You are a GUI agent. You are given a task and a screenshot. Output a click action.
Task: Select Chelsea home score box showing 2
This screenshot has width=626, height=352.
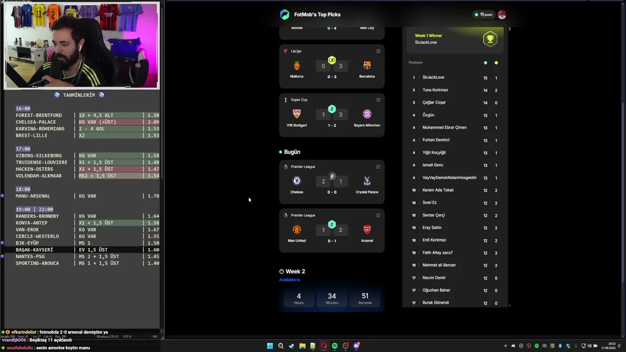323,181
